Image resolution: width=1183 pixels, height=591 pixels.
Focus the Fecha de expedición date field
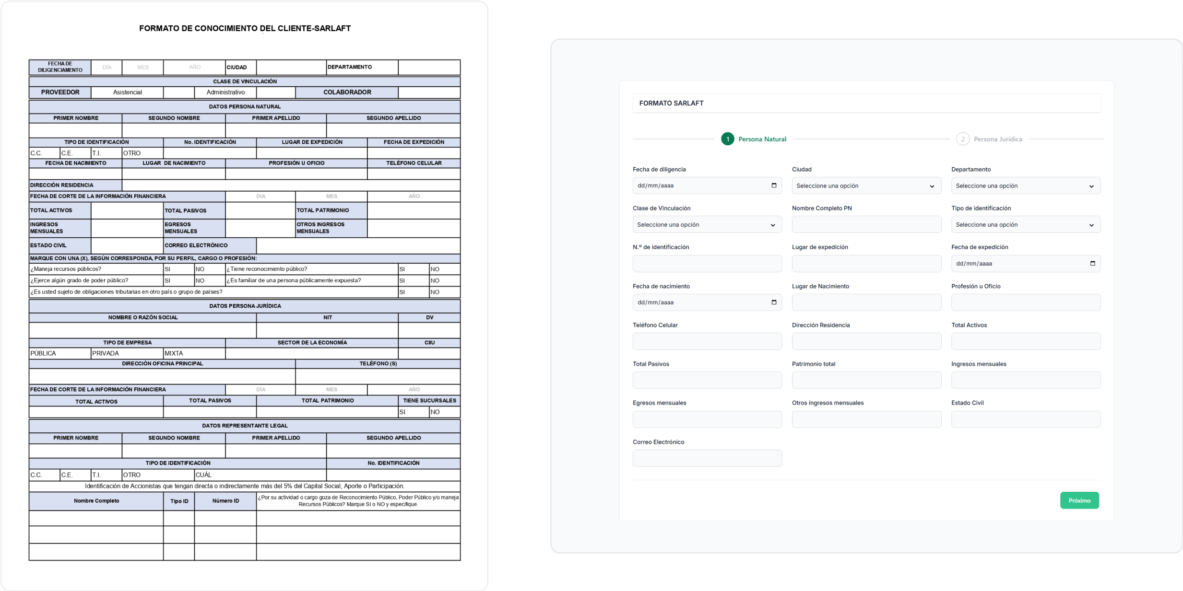coord(1026,263)
